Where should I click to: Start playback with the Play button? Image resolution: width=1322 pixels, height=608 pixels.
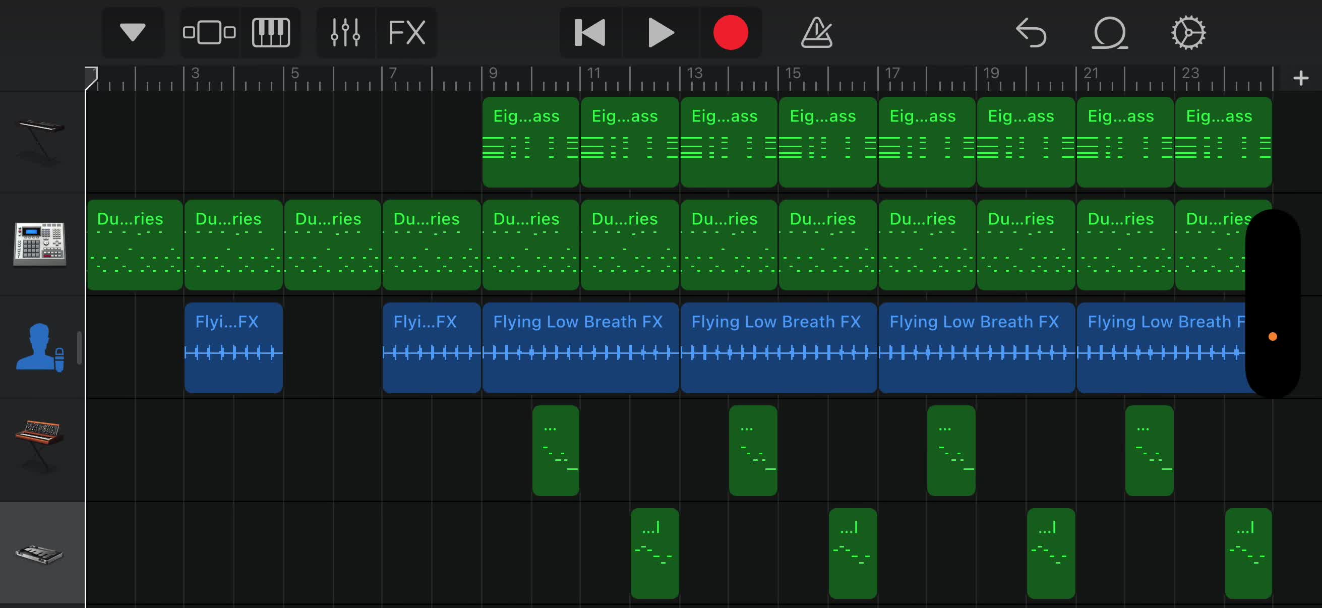660,32
